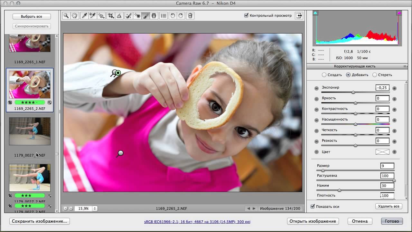Rotate image 90° counterclockwise
This screenshot has width=412, height=232.
[x=173, y=15]
